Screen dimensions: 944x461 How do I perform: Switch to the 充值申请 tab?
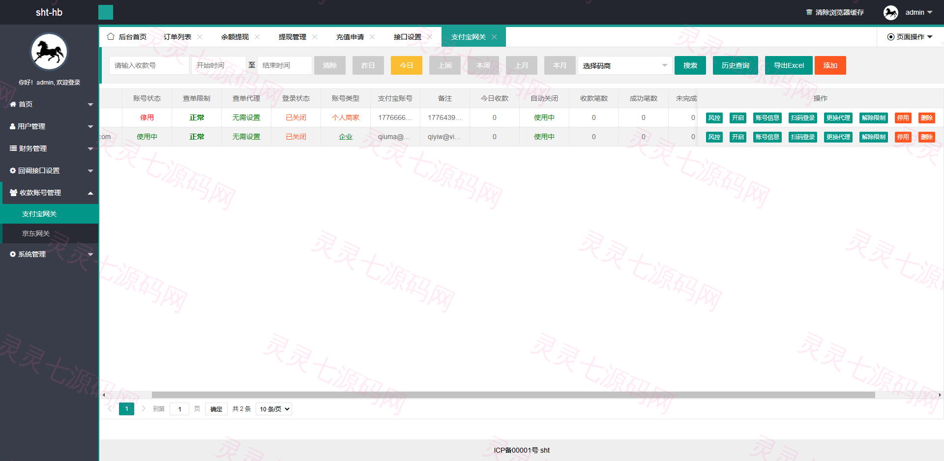click(x=350, y=37)
